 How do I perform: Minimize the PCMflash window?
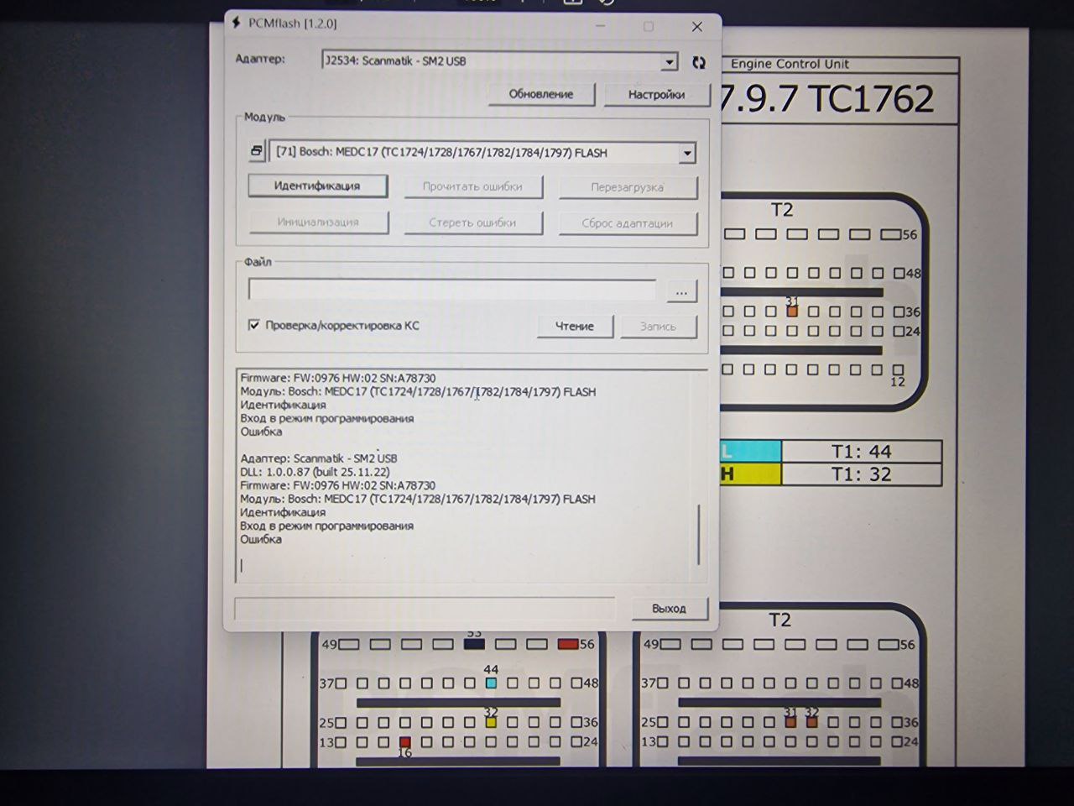coord(601,27)
